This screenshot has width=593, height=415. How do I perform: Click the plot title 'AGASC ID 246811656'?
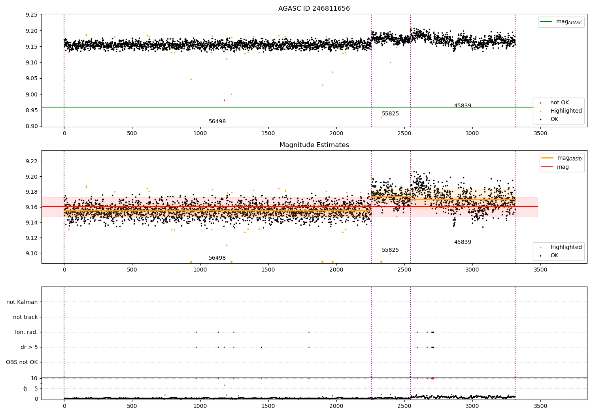click(314, 9)
